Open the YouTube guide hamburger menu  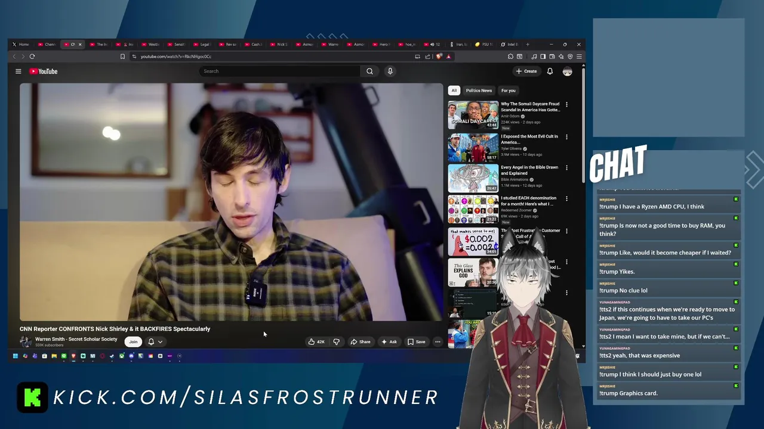19,71
